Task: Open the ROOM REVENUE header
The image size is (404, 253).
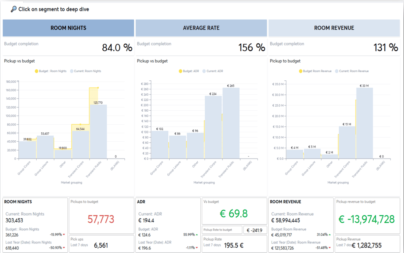Action: pyautogui.click(x=334, y=28)
